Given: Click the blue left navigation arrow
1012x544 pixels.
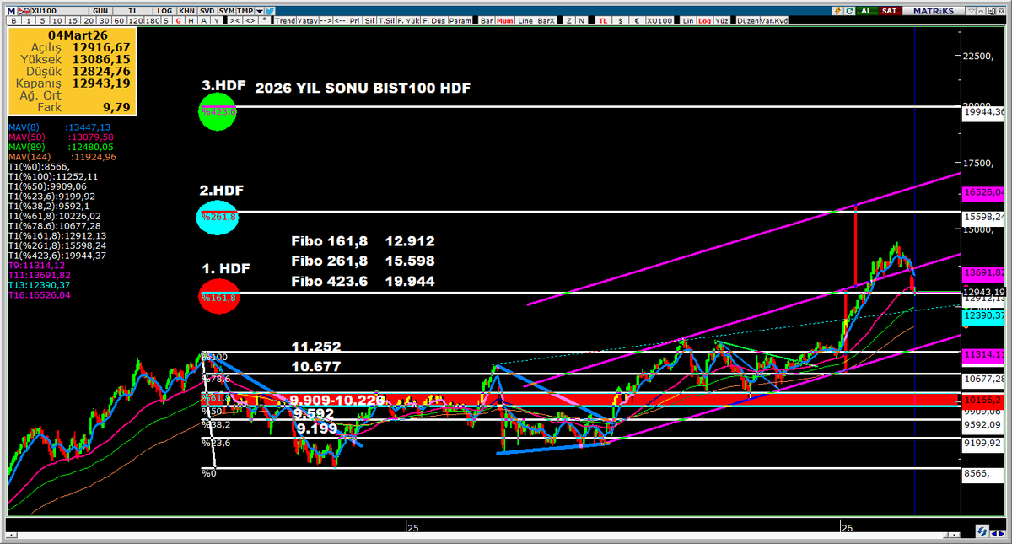Looking at the screenshot, I should point(994,533).
